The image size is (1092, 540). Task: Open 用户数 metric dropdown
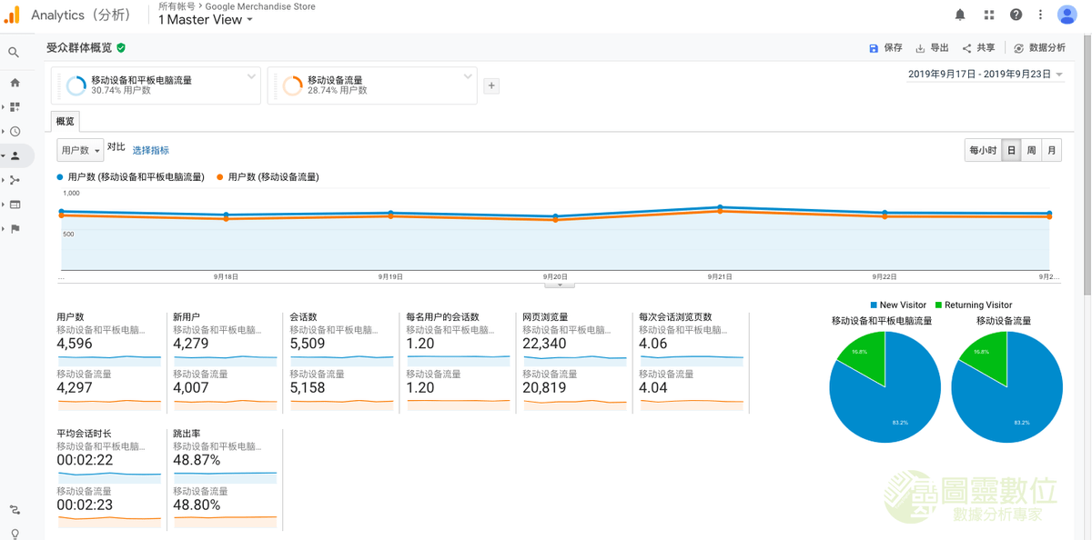click(80, 150)
